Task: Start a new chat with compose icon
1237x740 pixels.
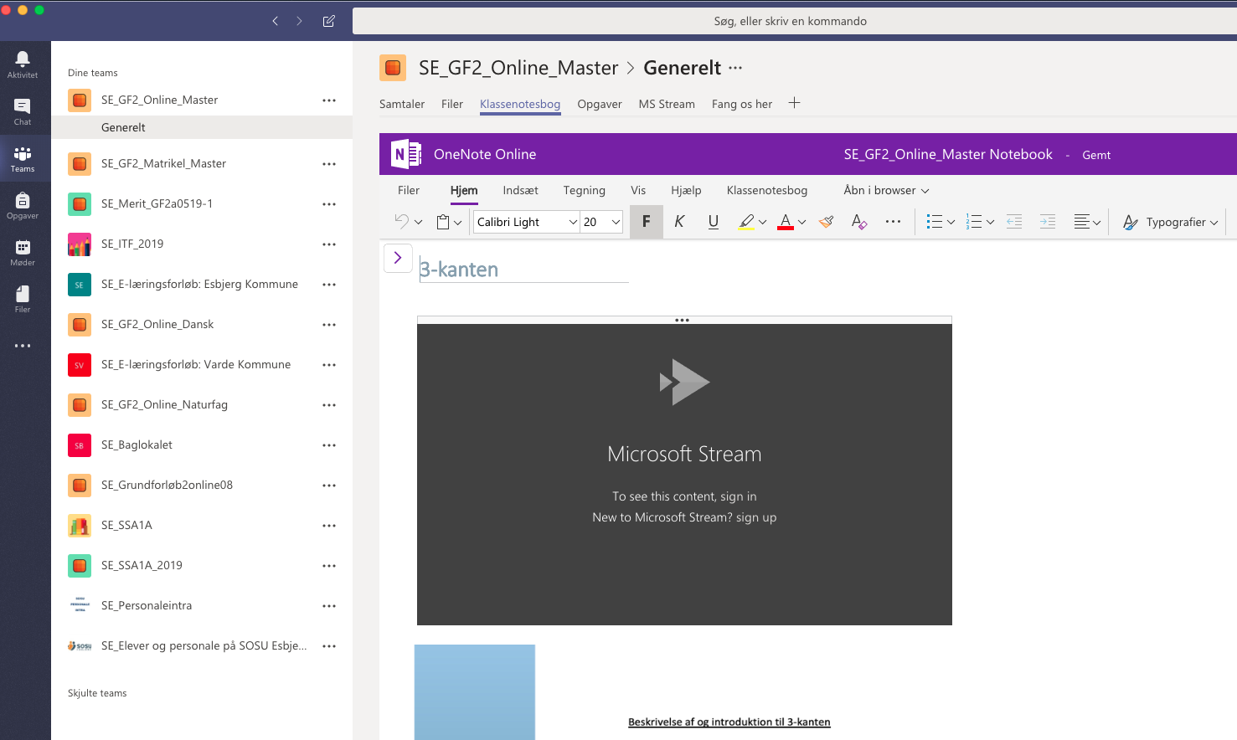Action: click(x=328, y=21)
